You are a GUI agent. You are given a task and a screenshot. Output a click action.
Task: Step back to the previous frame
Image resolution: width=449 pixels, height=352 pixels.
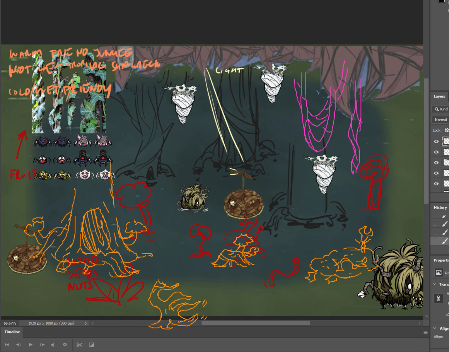click(18, 345)
